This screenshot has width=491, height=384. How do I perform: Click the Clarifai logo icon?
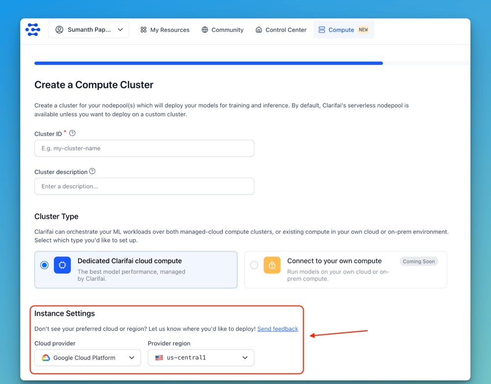coord(33,30)
